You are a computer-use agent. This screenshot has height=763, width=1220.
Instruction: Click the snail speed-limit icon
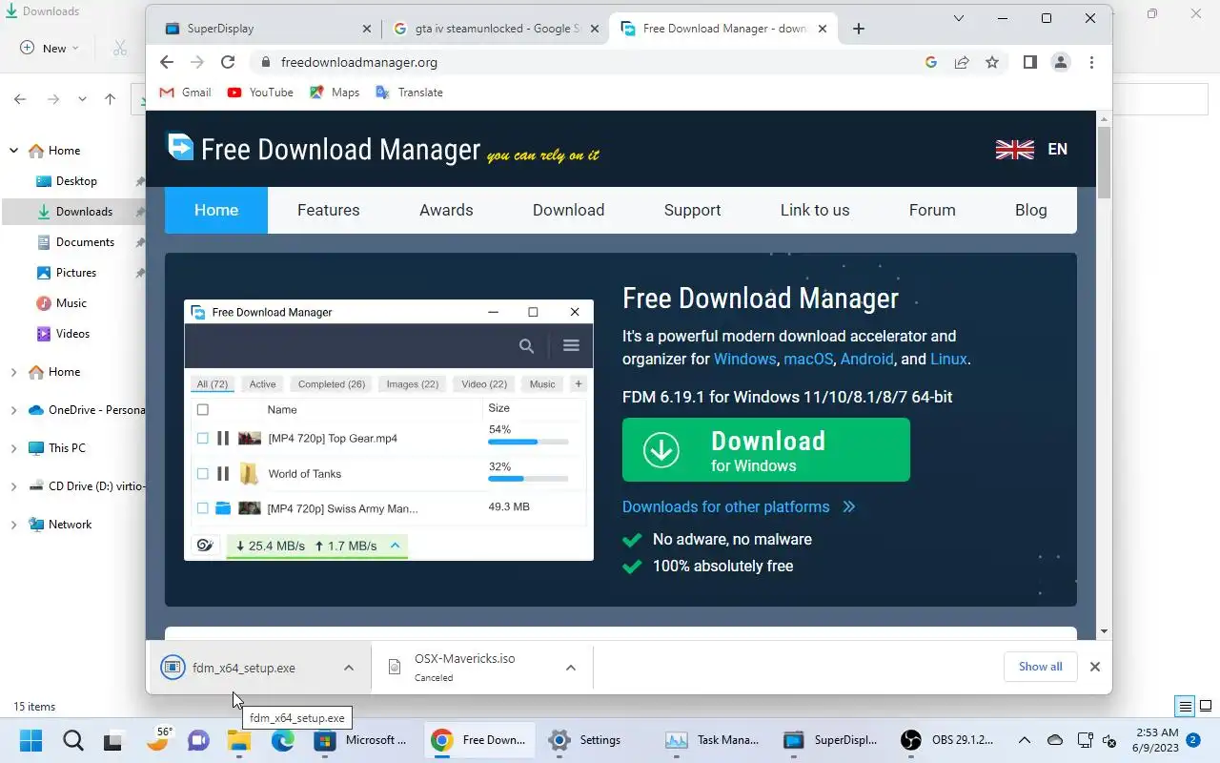pos(204,546)
